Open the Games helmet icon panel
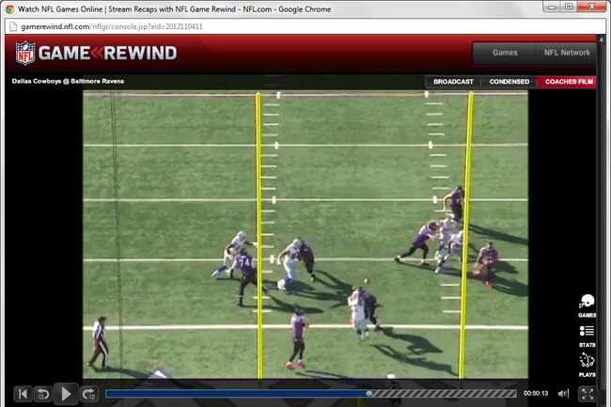611x407 pixels. click(x=587, y=306)
